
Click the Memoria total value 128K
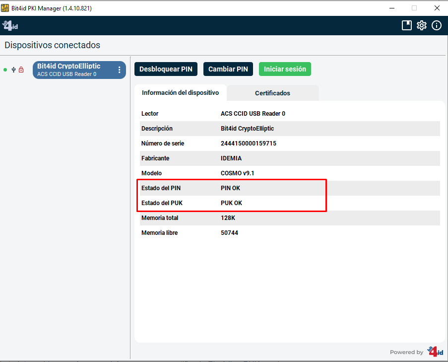[228, 217]
